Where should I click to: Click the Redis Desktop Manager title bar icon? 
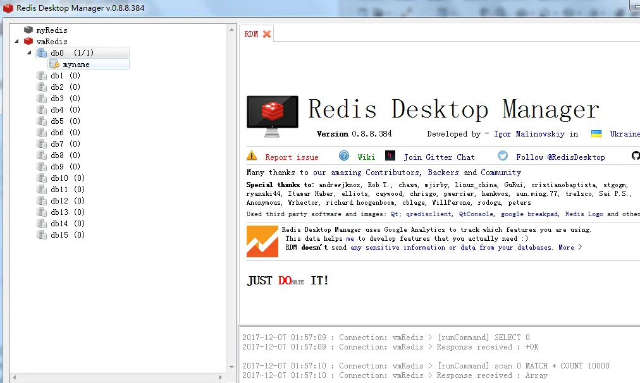pyautogui.click(x=8, y=8)
